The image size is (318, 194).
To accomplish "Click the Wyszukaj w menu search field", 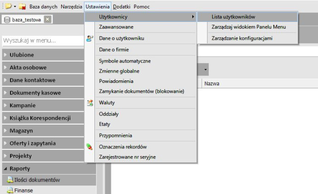I will (43, 41).
